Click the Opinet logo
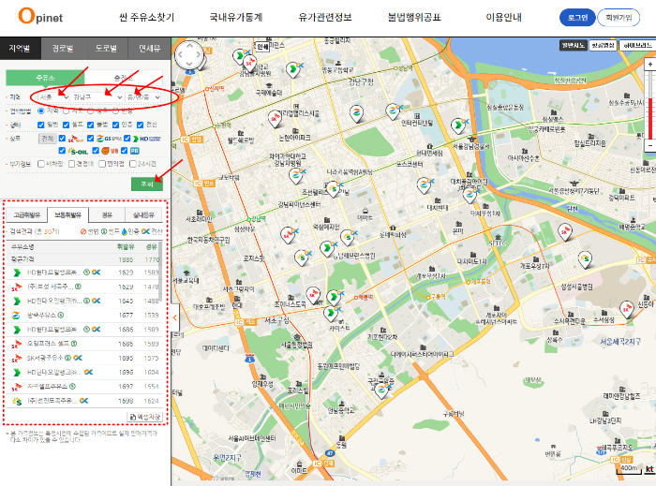656x486 pixels. tap(40, 16)
